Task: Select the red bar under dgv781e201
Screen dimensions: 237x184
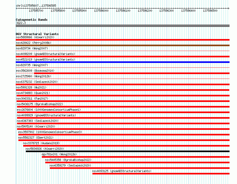Action: click(x=136, y=157)
